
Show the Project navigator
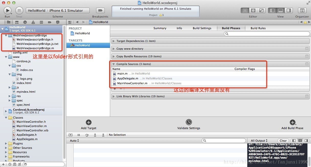click(x=9, y=22)
